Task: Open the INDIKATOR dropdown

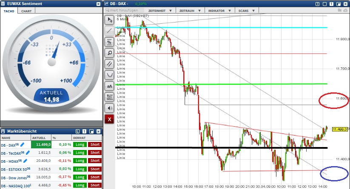Action: [x=219, y=11]
